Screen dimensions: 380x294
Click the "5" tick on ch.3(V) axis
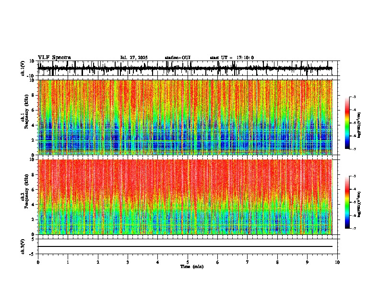pos(34,239)
